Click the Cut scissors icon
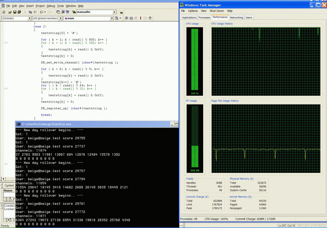Screen dimensions: 327x228 coord(25,12)
